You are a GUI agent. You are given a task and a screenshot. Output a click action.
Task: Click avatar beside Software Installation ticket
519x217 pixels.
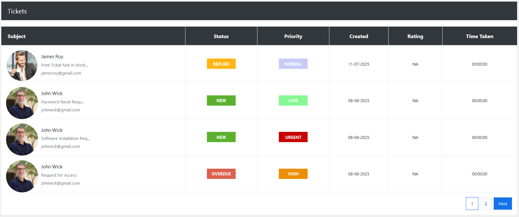[x=22, y=140]
